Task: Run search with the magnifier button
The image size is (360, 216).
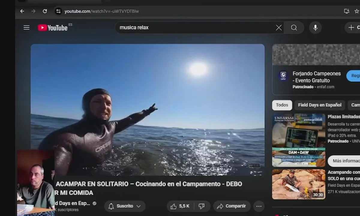Action: [294, 28]
